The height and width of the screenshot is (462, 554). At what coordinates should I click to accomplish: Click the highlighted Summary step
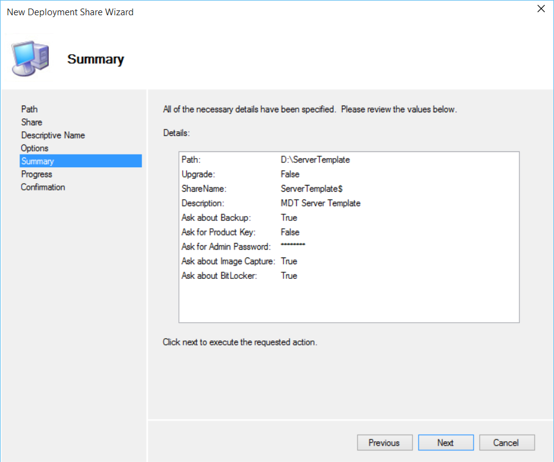pyautogui.click(x=37, y=161)
